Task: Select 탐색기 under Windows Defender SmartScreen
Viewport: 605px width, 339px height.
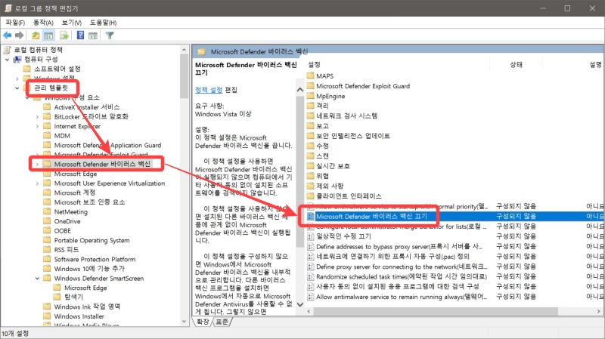Action: [x=73, y=297]
